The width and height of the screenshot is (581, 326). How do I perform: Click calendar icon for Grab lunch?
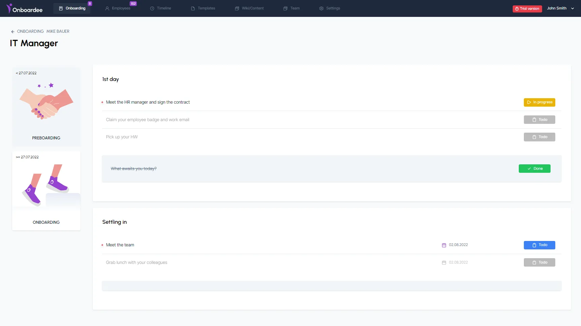pyautogui.click(x=444, y=263)
